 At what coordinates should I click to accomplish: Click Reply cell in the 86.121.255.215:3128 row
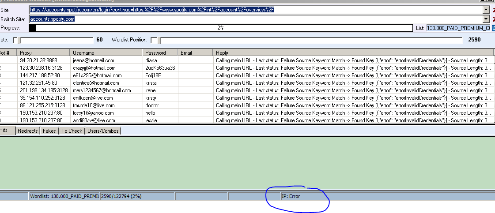[x=353, y=105]
